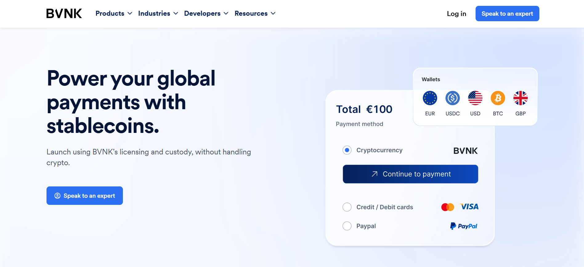
Task: Click the BTC Bitcoin icon
Action: 498,98
